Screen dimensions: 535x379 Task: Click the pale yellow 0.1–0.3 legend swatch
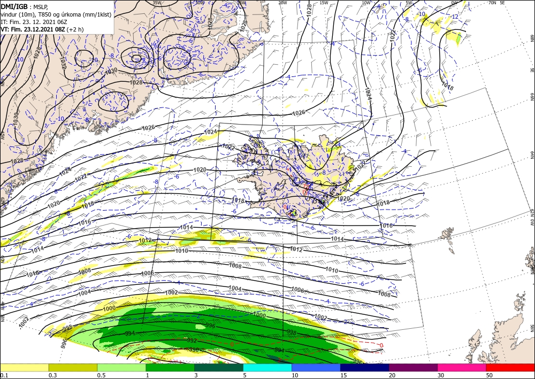click(24, 367)
